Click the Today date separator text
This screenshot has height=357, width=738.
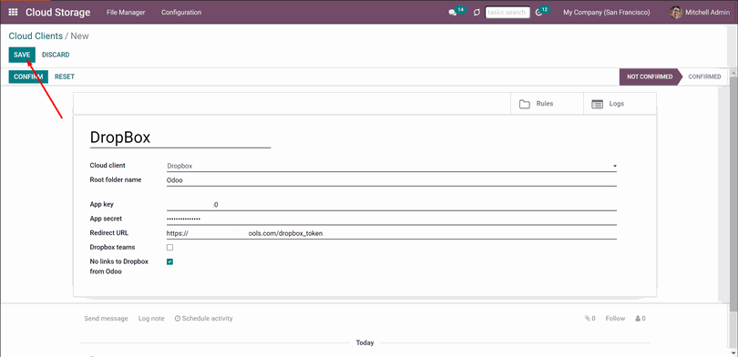click(x=364, y=343)
